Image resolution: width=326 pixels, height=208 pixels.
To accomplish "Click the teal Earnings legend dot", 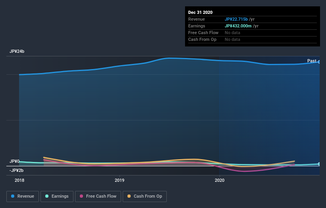I will point(47,196).
